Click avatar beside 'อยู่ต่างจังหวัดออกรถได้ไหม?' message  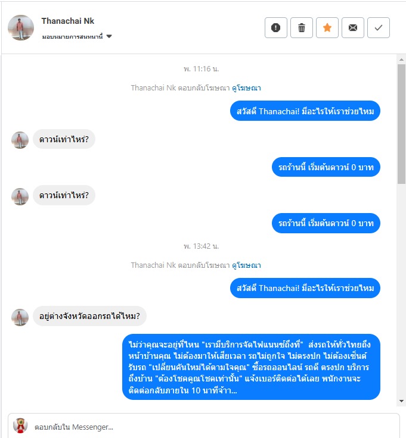point(20,317)
